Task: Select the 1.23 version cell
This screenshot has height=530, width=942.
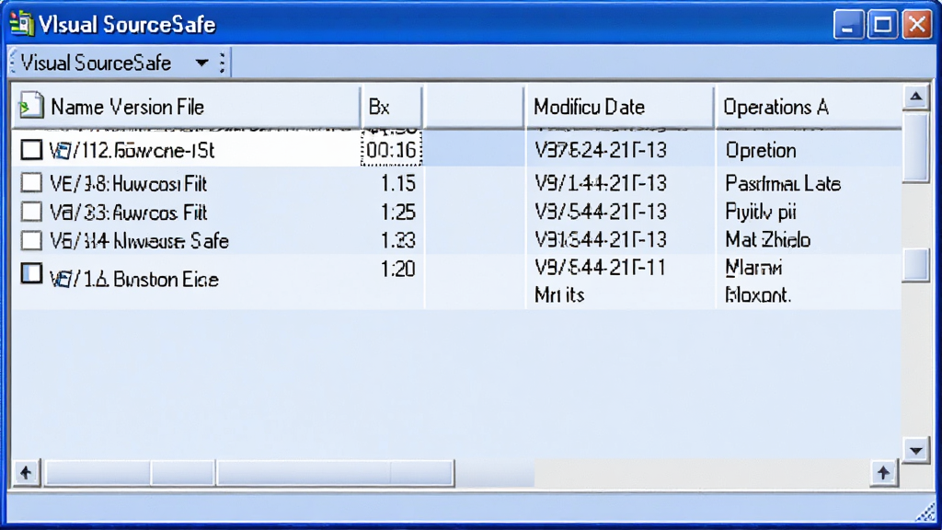Action: pyautogui.click(x=397, y=240)
